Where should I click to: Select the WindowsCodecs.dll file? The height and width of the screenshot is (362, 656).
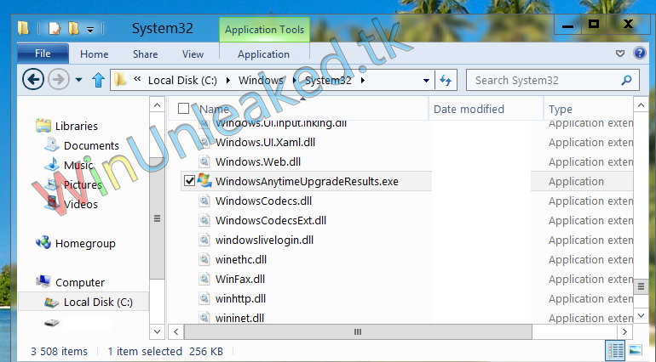(x=263, y=201)
